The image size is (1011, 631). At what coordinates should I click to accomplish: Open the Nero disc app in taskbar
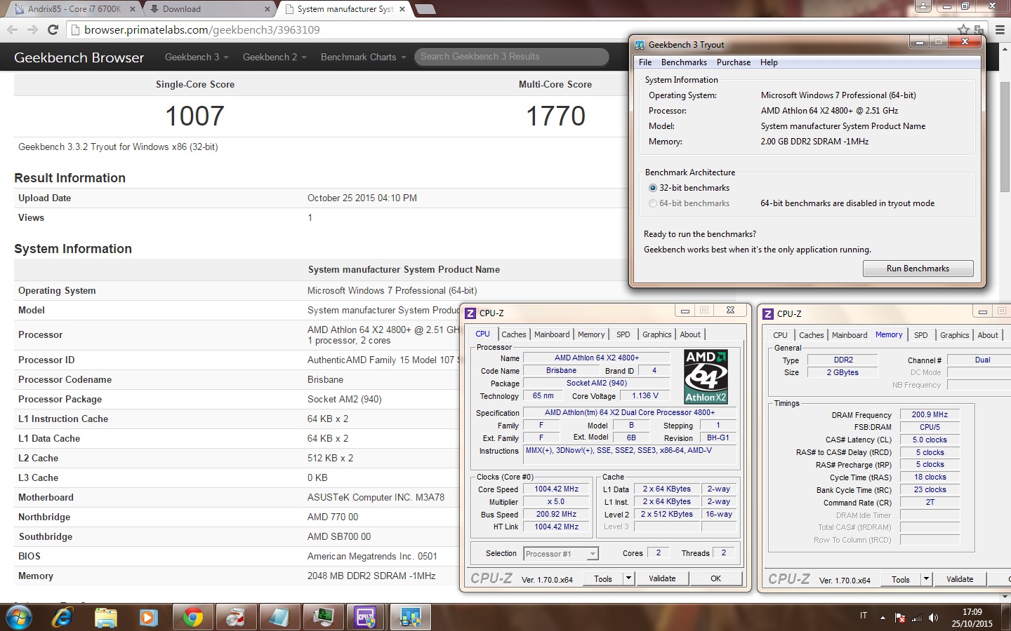click(x=236, y=618)
